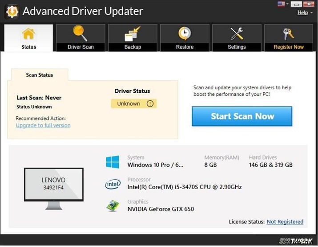Open the Restore tab label
The image size is (318, 247).
coord(185,47)
